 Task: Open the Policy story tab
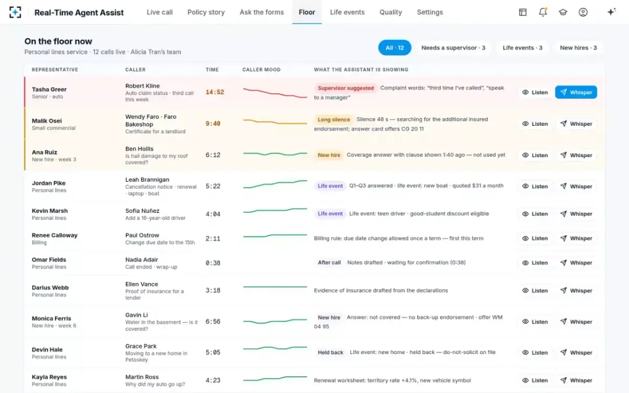(x=206, y=12)
